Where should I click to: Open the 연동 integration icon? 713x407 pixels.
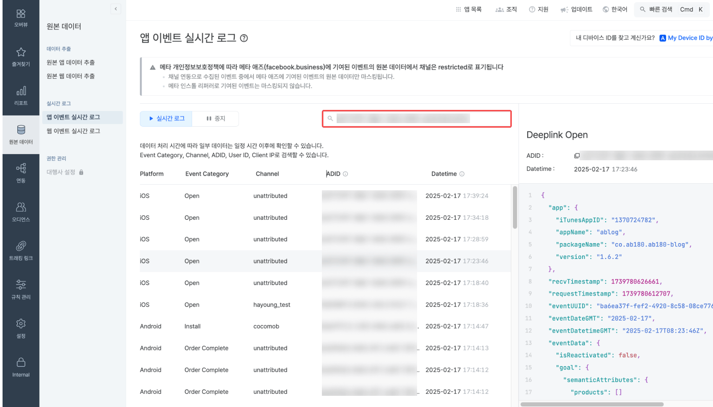tap(21, 168)
